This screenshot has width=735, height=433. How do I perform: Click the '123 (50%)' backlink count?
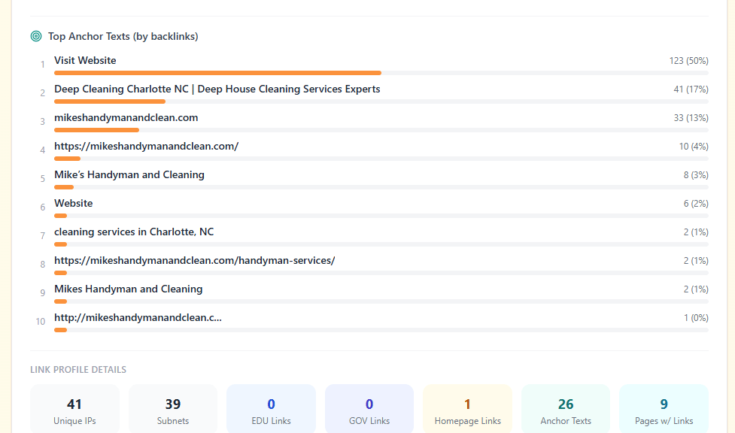(688, 61)
